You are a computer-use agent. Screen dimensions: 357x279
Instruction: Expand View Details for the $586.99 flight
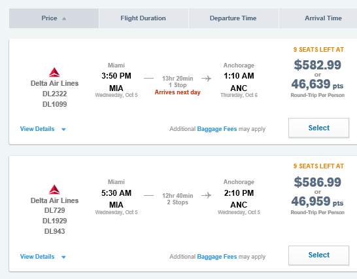click(37, 257)
